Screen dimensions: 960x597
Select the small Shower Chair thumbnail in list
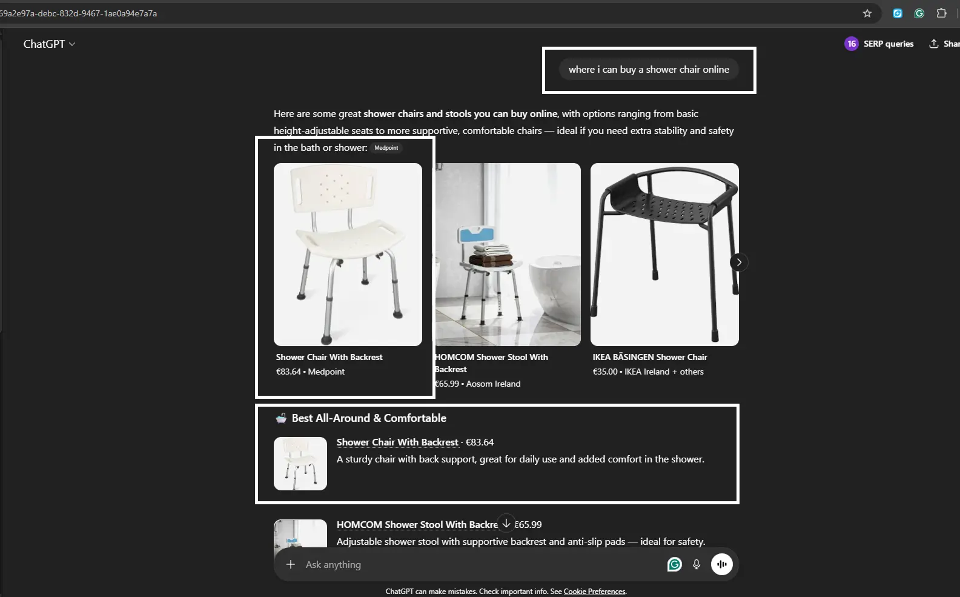tap(300, 464)
